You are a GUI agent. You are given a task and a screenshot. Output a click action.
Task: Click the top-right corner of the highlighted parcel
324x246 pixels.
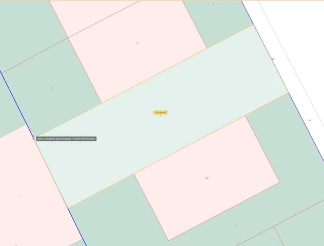[252, 25]
